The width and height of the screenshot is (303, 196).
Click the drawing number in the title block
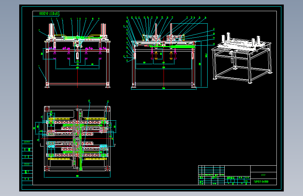coord(261,182)
